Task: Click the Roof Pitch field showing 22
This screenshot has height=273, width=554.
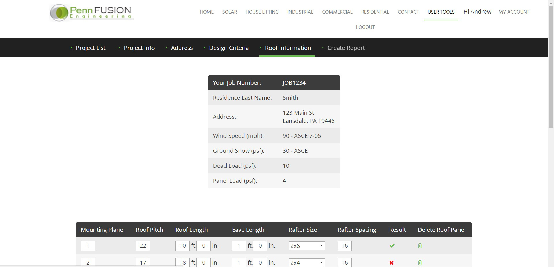Action: point(143,246)
